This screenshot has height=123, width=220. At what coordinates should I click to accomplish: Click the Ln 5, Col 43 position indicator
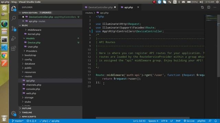tap(139, 121)
